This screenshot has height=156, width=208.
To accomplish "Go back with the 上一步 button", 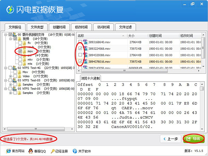I will pyautogui.click(x=171, y=139).
